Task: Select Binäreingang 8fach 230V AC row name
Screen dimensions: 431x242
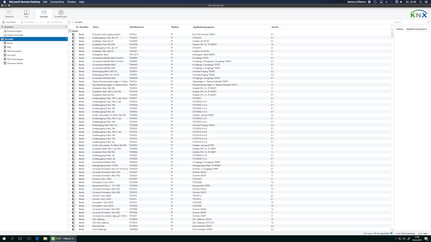Action: point(105,71)
